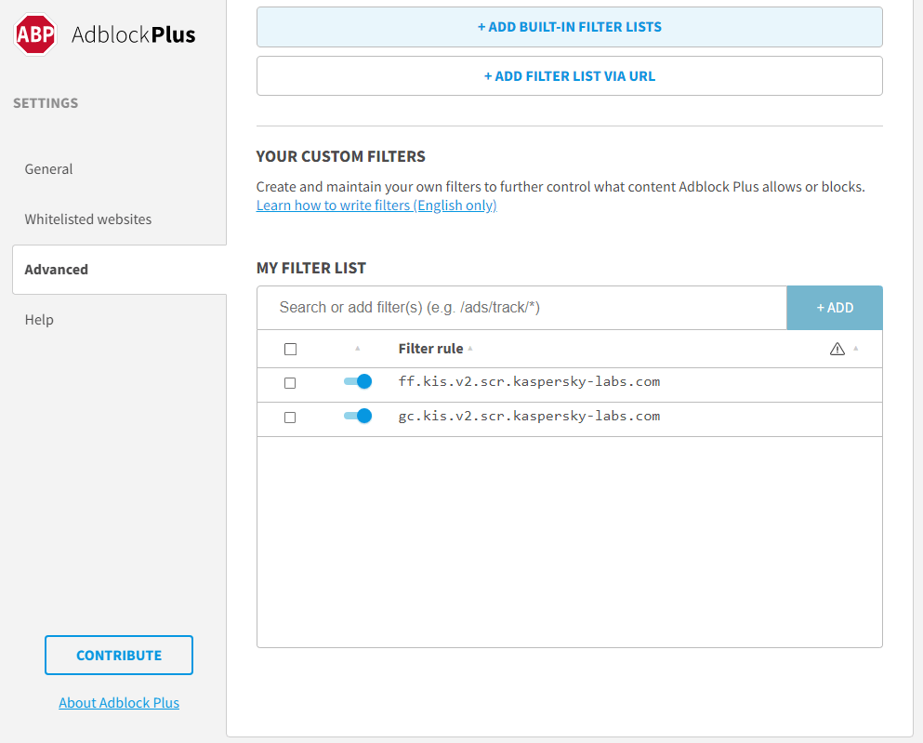
Task: Check the gc.kis.v2.scr.kaspersky-labs.com filter checkbox
Action: click(x=290, y=418)
